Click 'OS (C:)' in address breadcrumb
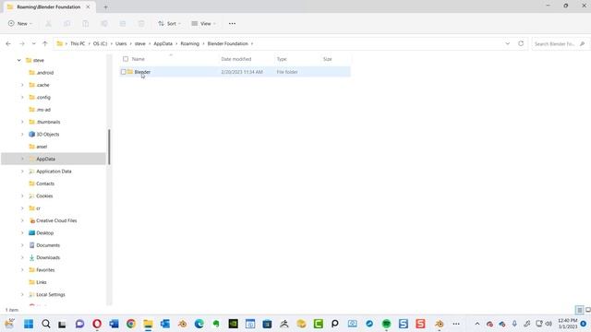The width and height of the screenshot is (591, 332). coord(101,43)
